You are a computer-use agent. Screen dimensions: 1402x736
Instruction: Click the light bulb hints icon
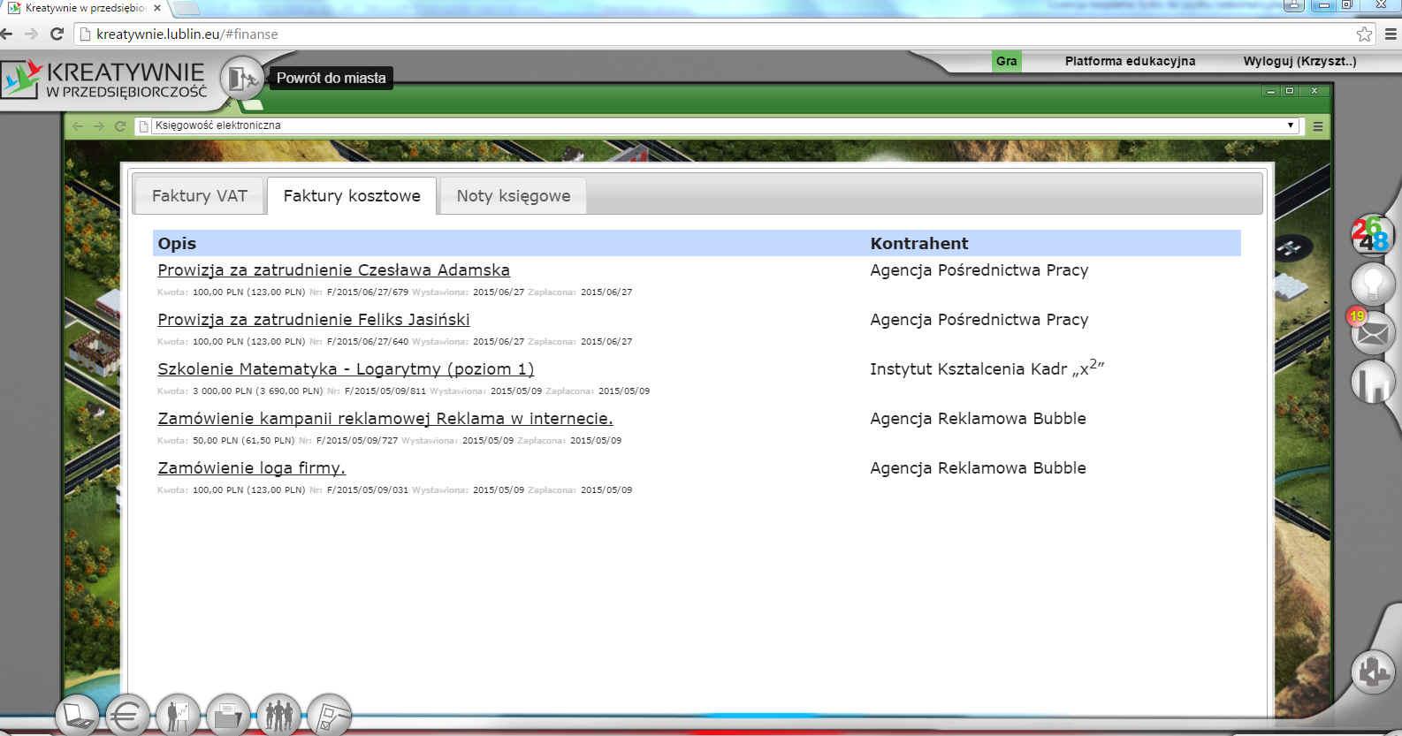click(1372, 285)
